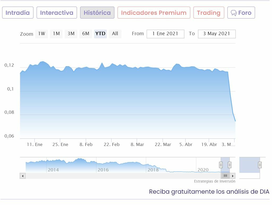Select the 1W zoom range

coord(41,34)
